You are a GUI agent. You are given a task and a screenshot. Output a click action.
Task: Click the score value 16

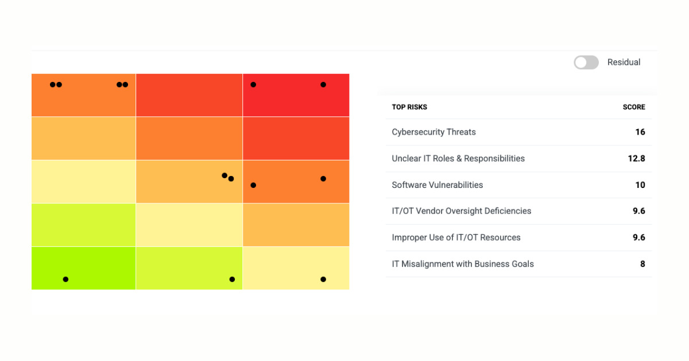pos(640,132)
